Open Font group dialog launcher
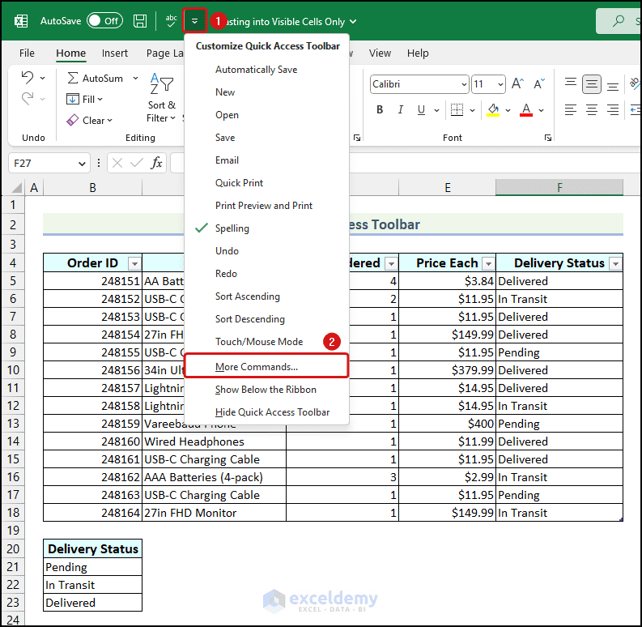The width and height of the screenshot is (642, 627). point(548,138)
